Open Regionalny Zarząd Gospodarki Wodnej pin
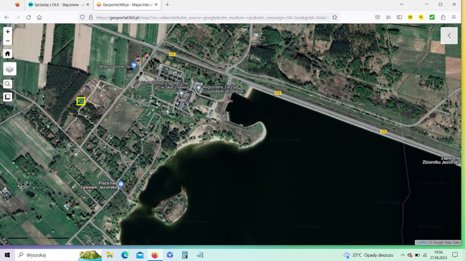Screen dimensions: 465x261 click(199, 88)
